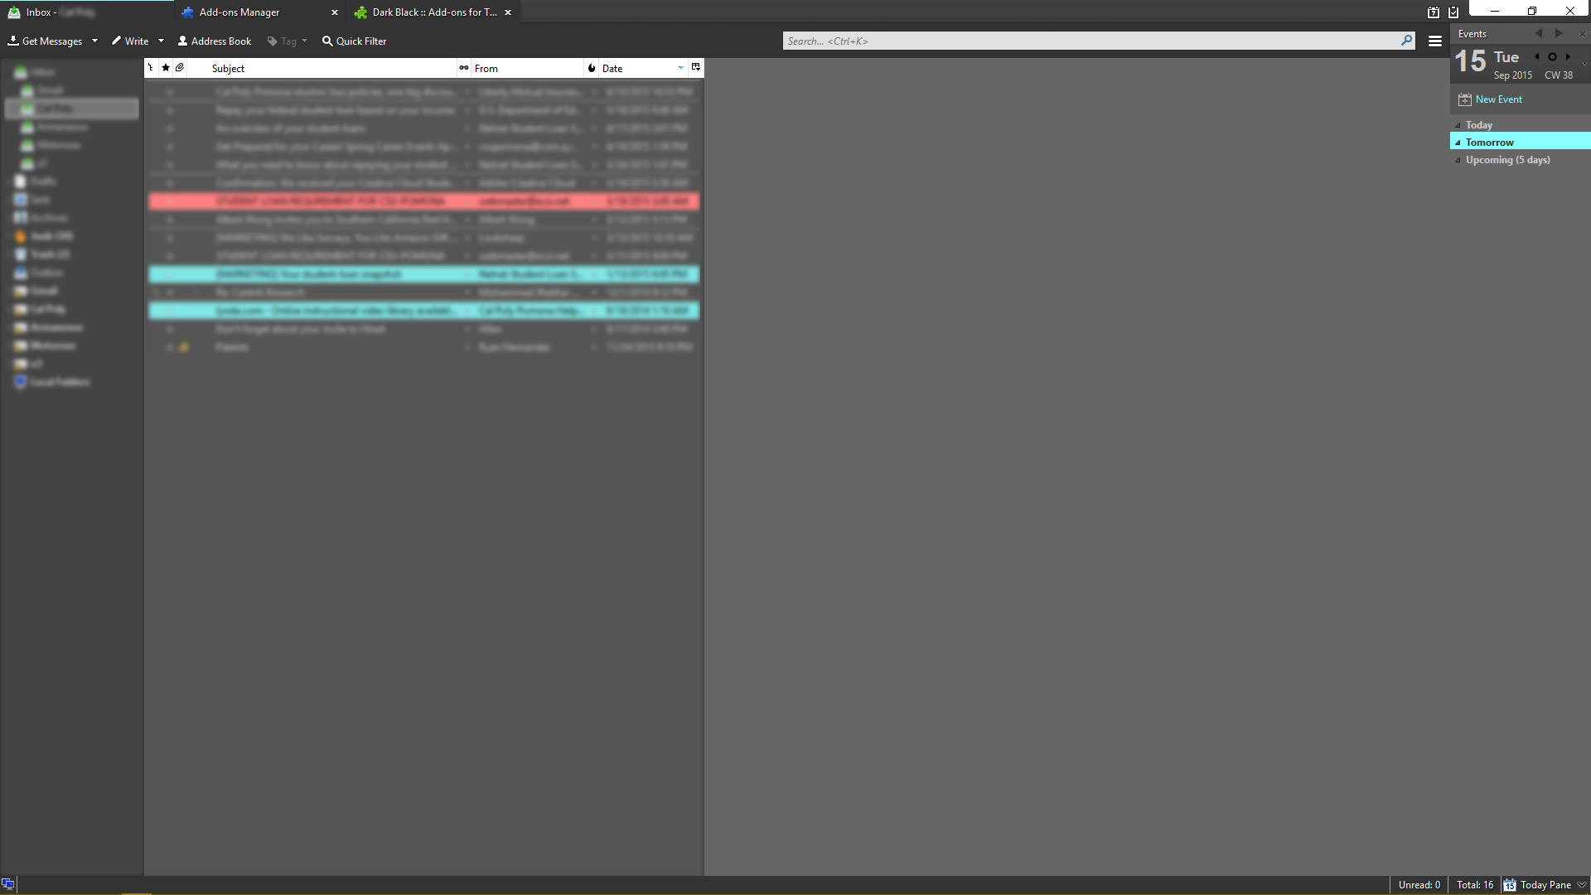Expand the Upcoming (5 days) section
The height and width of the screenshot is (895, 1591).
tap(1458, 160)
